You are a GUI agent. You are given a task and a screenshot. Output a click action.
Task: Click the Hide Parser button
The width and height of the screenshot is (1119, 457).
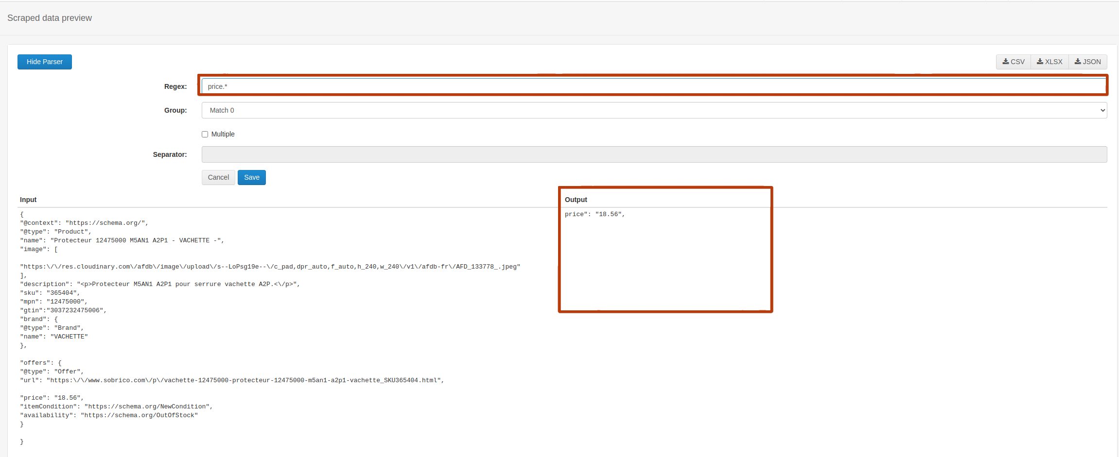45,62
